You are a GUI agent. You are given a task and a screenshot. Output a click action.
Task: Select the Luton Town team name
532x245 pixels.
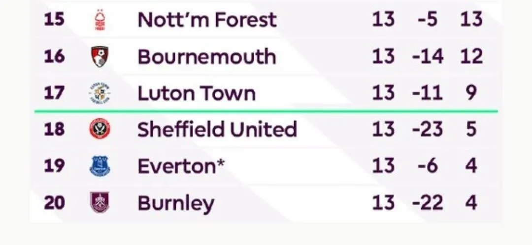197,93
